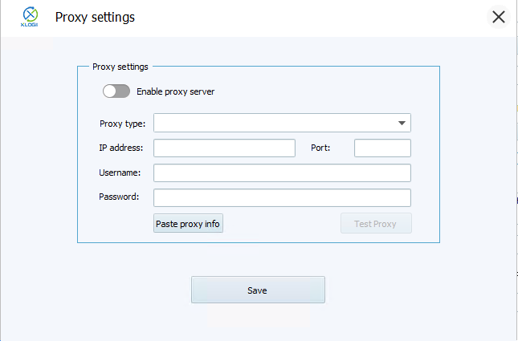Viewport: 518px width, 341px height.
Task: Click the "Password:" label
Action: [119, 197]
